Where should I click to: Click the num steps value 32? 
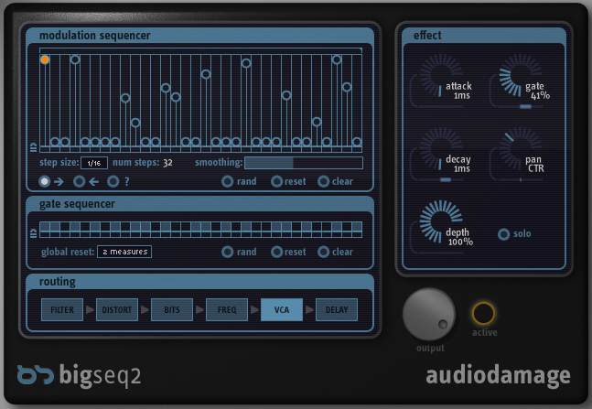[x=167, y=163]
